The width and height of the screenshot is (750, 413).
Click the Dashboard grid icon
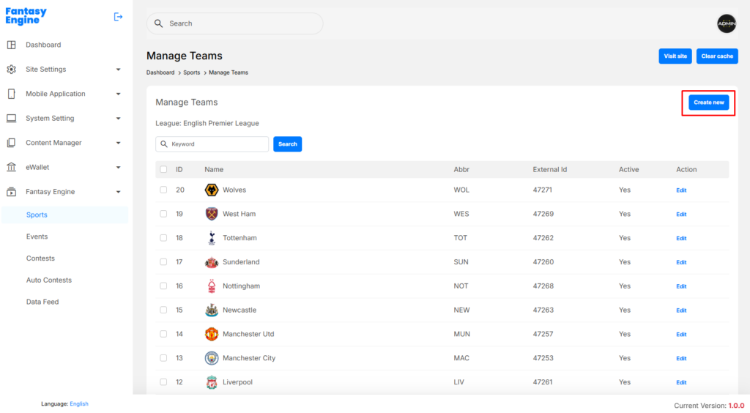[11, 45]
